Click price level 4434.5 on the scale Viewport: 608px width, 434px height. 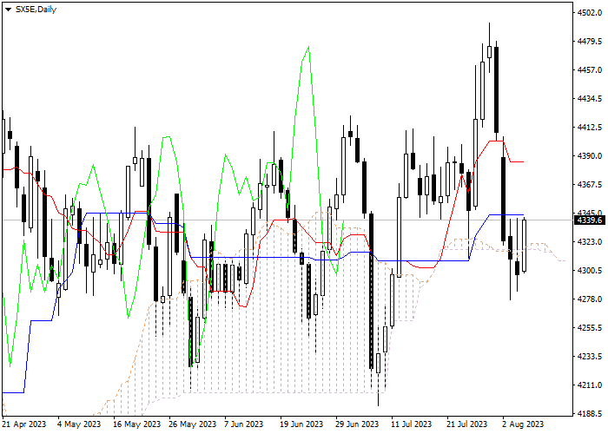(590, 99)
